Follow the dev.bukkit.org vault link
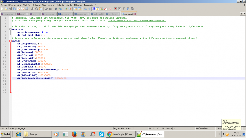 point(137,21)
